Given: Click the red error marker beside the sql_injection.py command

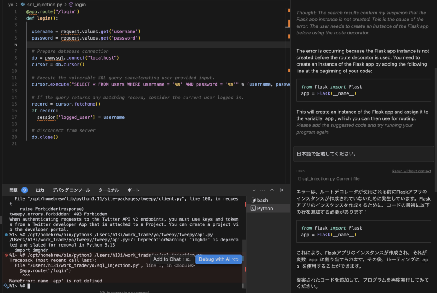Looking at the screenshot, I should (x=6, y=255).
